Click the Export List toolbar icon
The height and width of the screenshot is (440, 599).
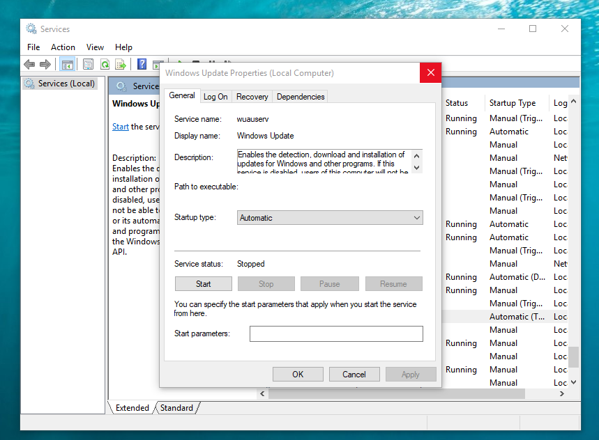coord(121,64)
